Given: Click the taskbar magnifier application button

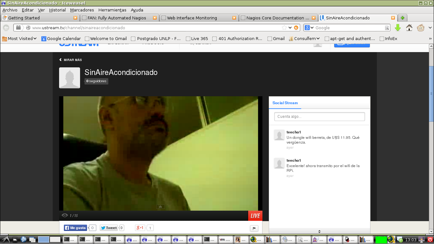Looking at the screenshot, I should 303,240.
